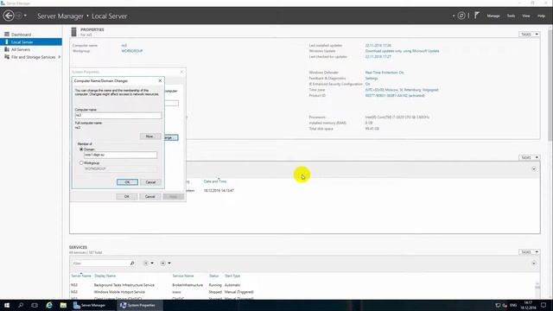Click the Change button in System Properties
The height and width of the screenshot is (311, 553).
[171, 137]
